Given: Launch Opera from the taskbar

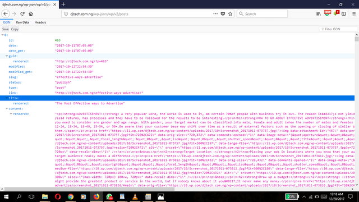Looking at the screenshot, I should 58,197.
